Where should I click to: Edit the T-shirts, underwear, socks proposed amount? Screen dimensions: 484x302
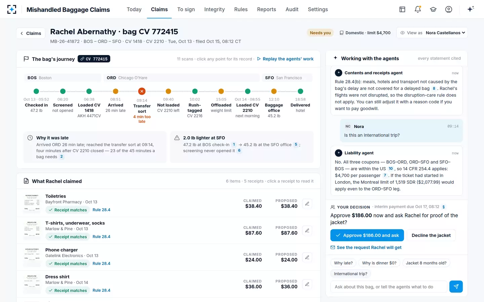307,231
